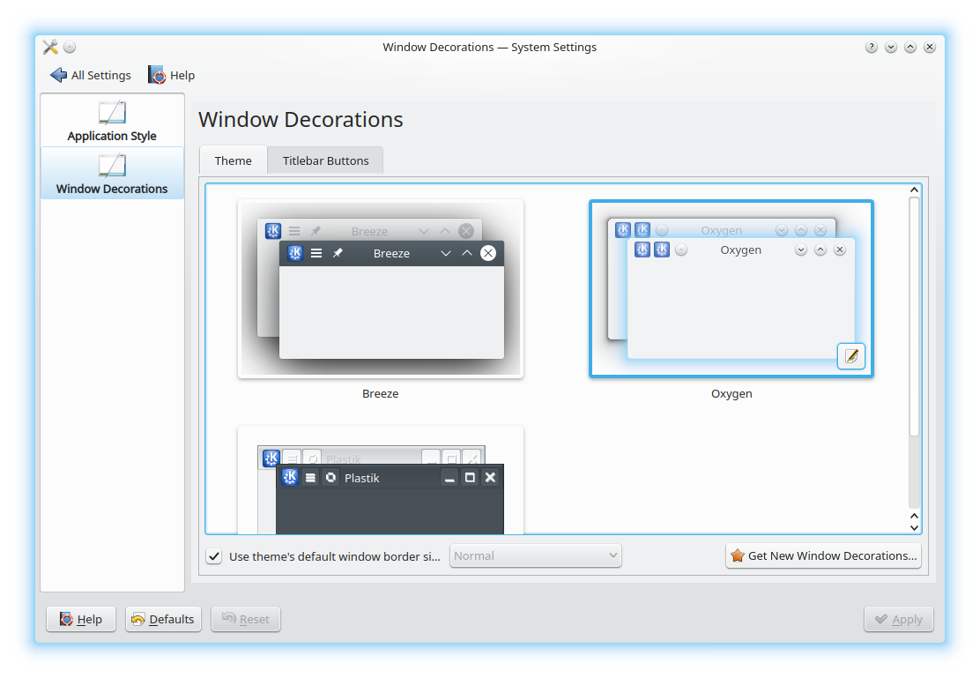This screenshot has width=980, height=678.
Task: Select Application Style in sidebar
Action: [112, 122]
